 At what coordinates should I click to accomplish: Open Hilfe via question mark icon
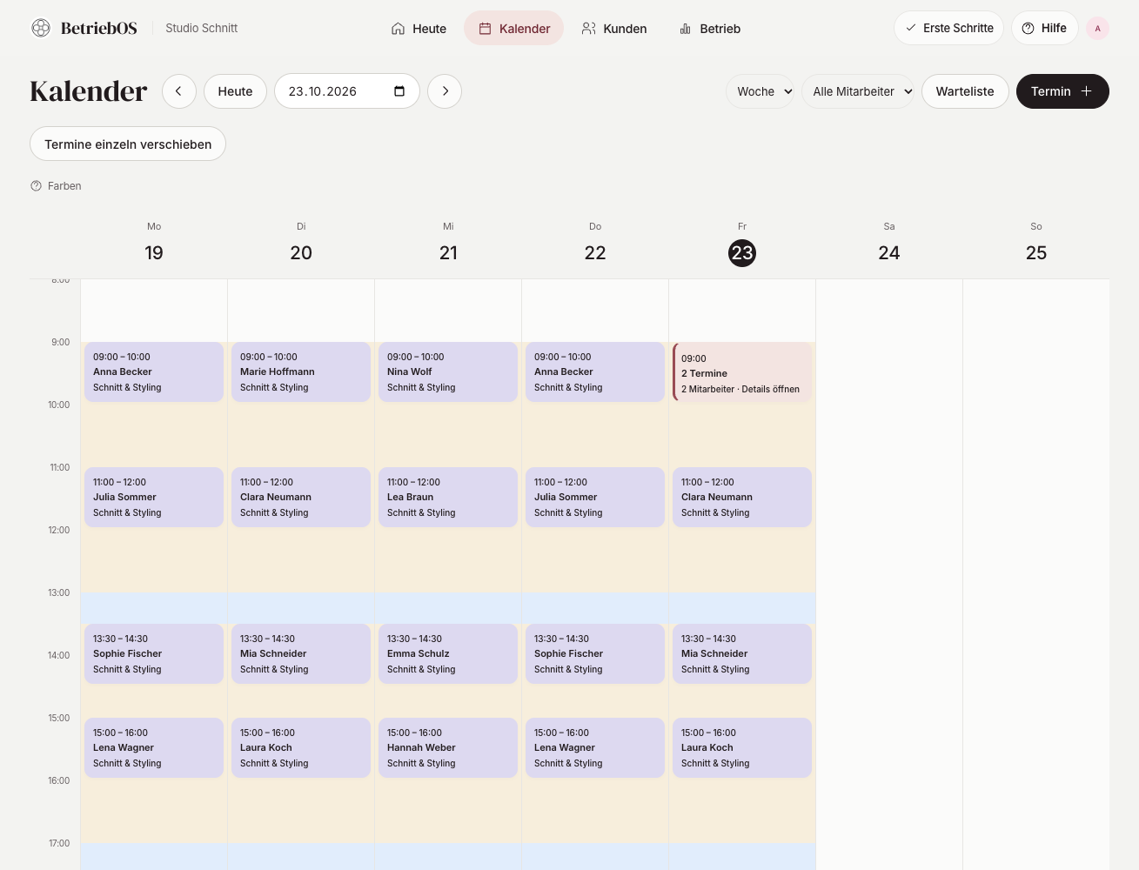click(x=1028, y=28)
